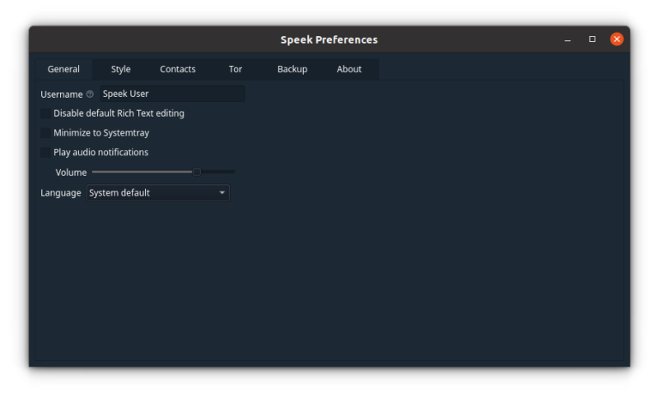Screen dimensions: 659x397
Task: Show the About tab
Action: pos(348,69)
